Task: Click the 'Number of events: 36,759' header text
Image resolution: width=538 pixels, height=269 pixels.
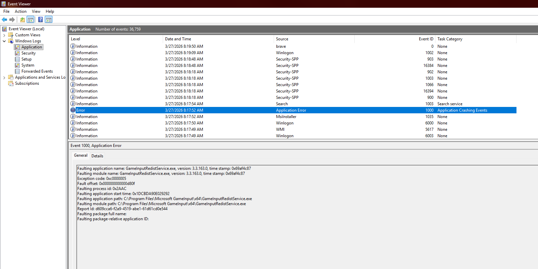Action: coord(118,29)
